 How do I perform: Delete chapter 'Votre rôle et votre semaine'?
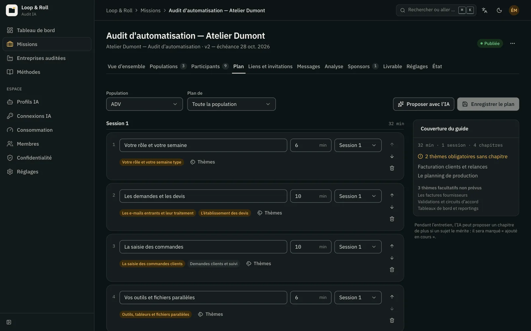[x=392, y=168]
